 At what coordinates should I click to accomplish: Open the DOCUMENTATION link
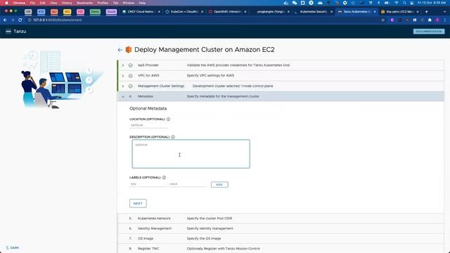click(x=429, y=31)
